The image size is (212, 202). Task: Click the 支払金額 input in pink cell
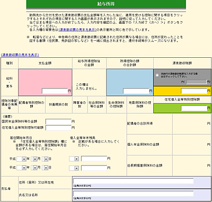[55, 91]
